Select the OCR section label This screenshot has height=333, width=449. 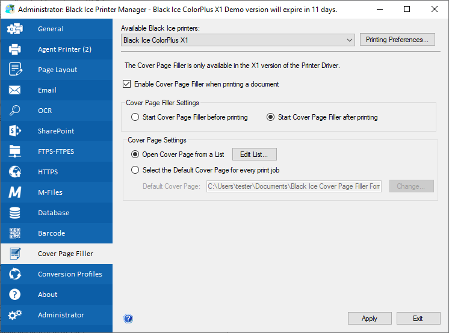pos(45,111)
